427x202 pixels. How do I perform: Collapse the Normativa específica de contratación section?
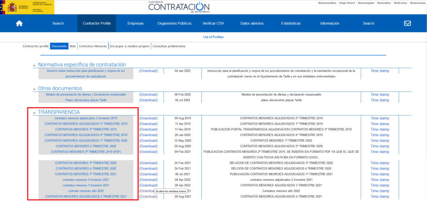(34, 65)
